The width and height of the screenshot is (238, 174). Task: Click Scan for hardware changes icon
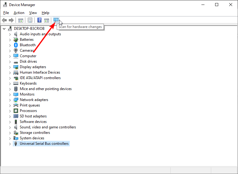click(56, 20)
